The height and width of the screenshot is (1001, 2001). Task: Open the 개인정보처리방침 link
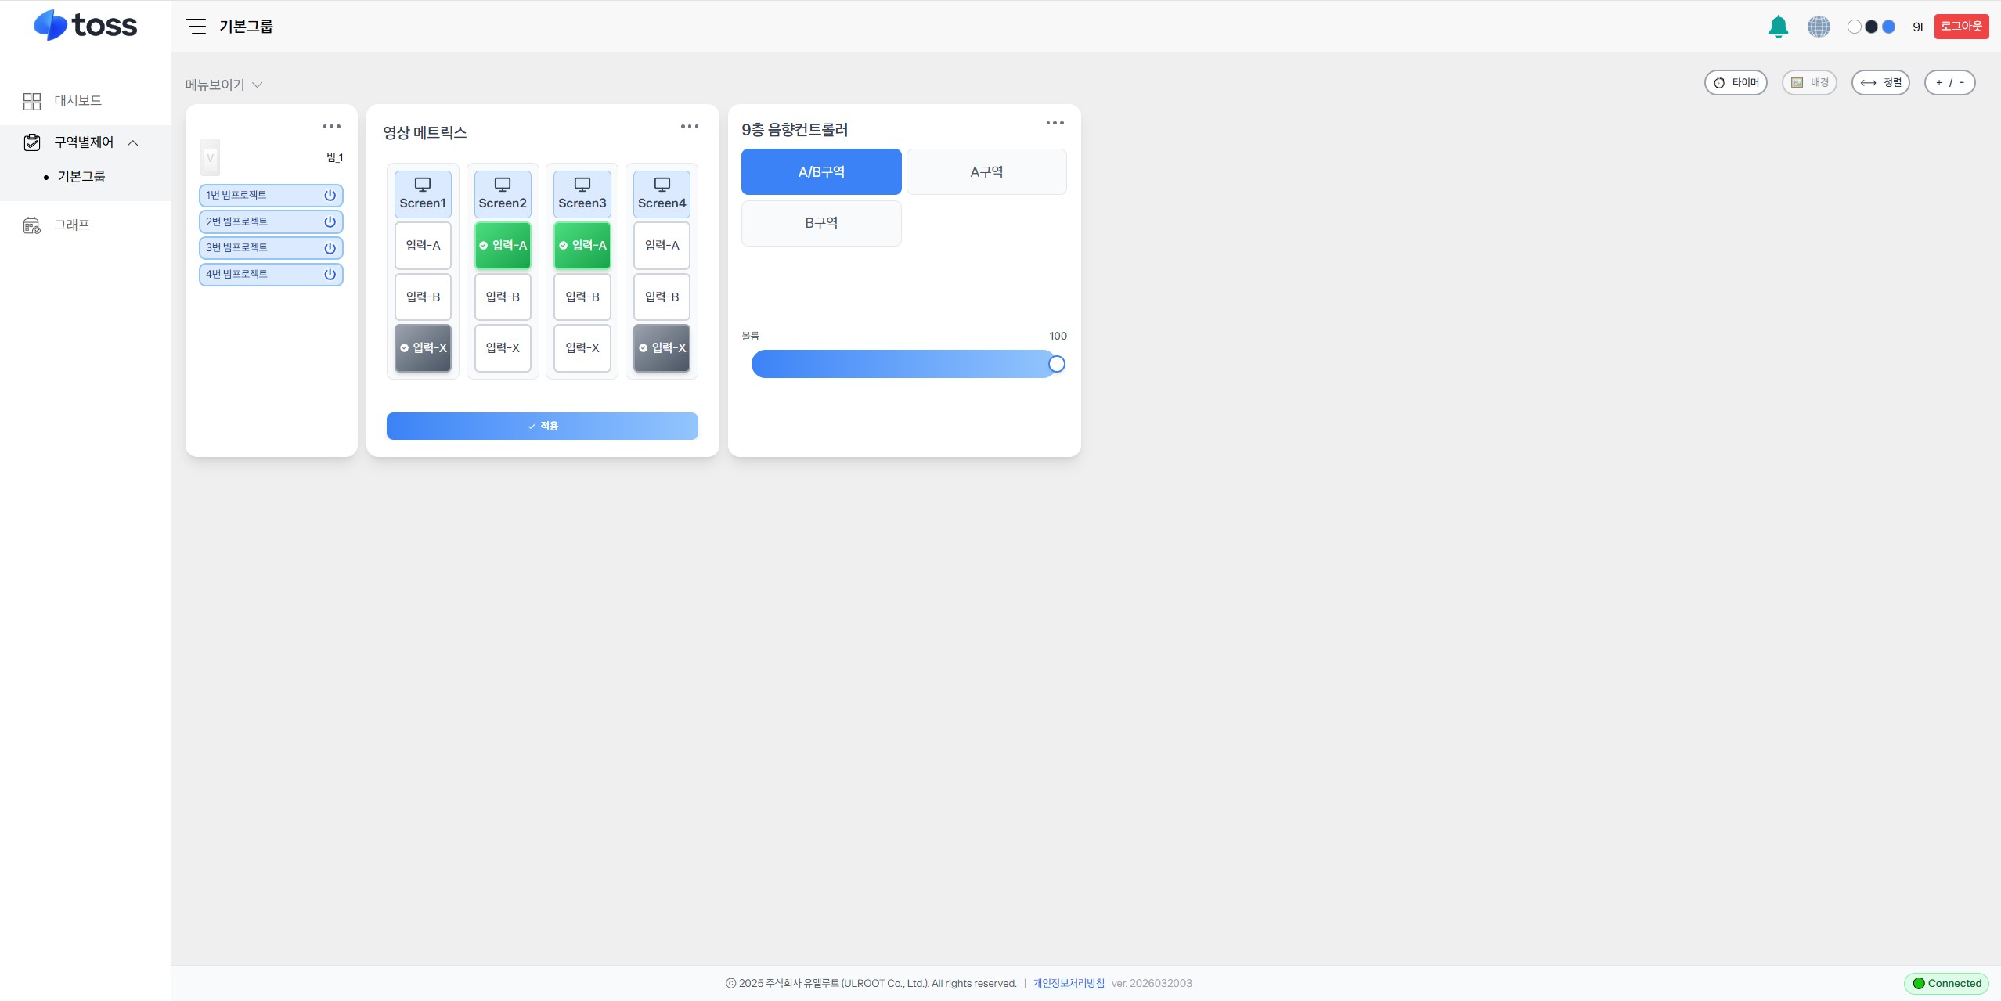pyautogui.click(x=1069, y=983)
